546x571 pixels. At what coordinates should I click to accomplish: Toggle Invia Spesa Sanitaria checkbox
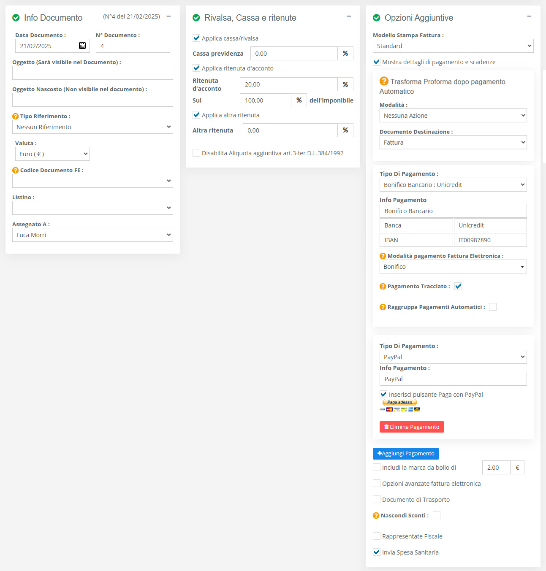click(x=377, y=552)
